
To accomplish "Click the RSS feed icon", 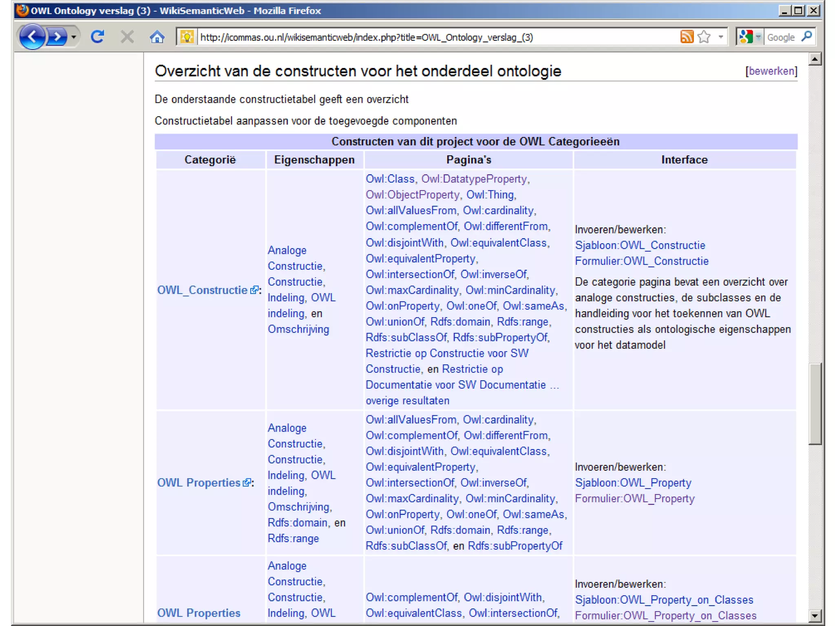I will pyautogui.click(x=687, y=37).
